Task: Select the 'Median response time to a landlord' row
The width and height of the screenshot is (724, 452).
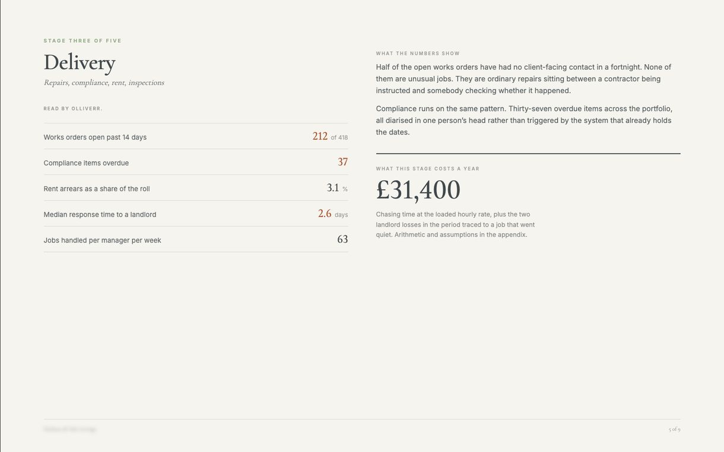Action: [x=196, y=214]
